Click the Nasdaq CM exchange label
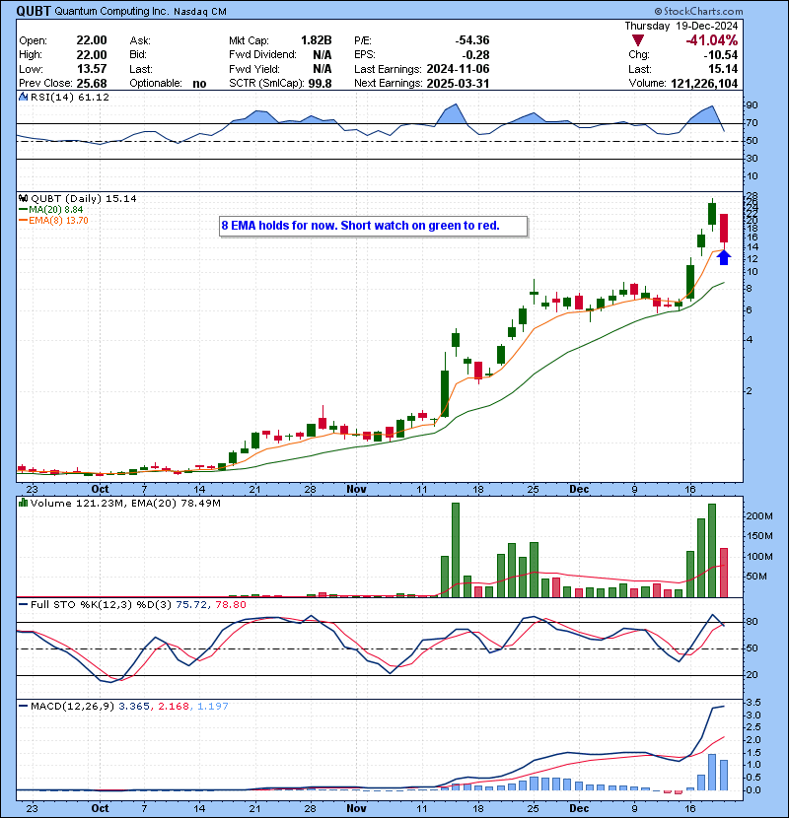This screenshot has height=818, width=789. [200, 12]
